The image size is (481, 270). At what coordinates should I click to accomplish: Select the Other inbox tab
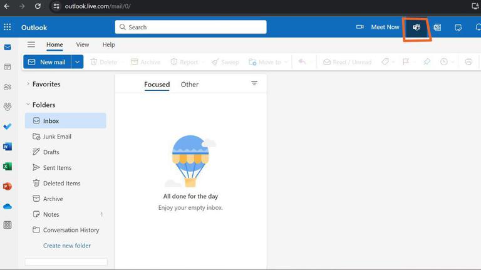click(190, 85)
